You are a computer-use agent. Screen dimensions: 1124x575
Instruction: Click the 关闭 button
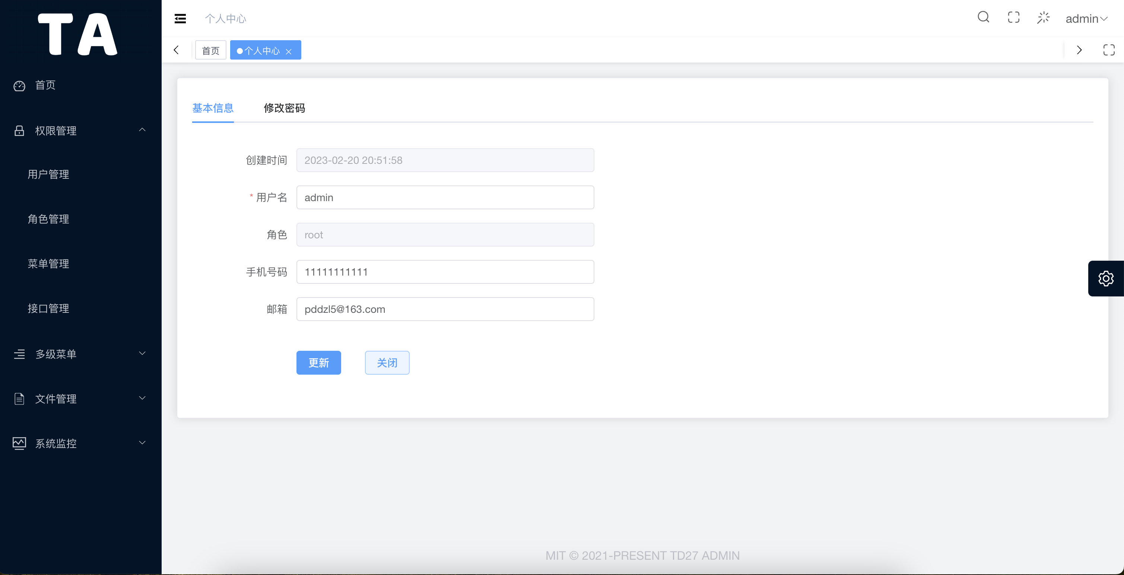tap(387, 362)
